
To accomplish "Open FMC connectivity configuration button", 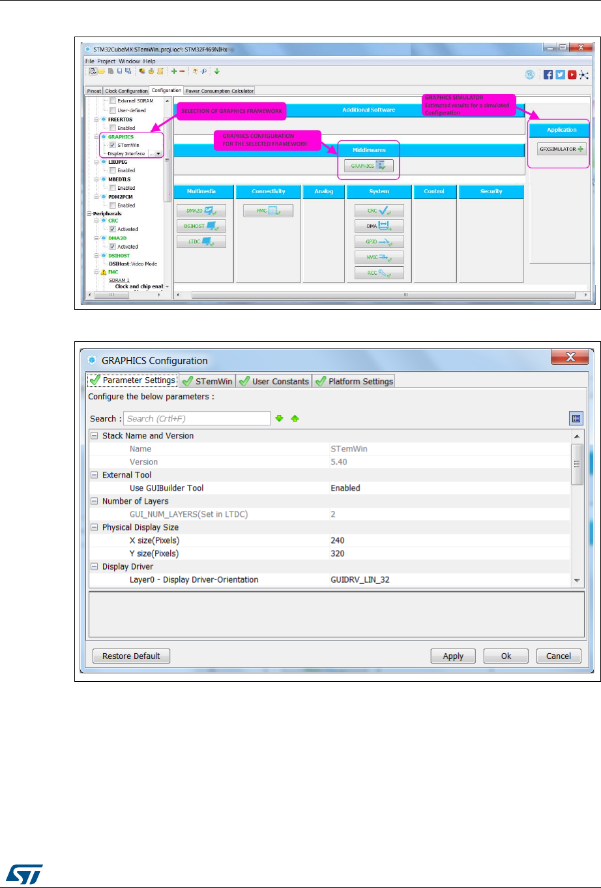I will tap(268, 211).
